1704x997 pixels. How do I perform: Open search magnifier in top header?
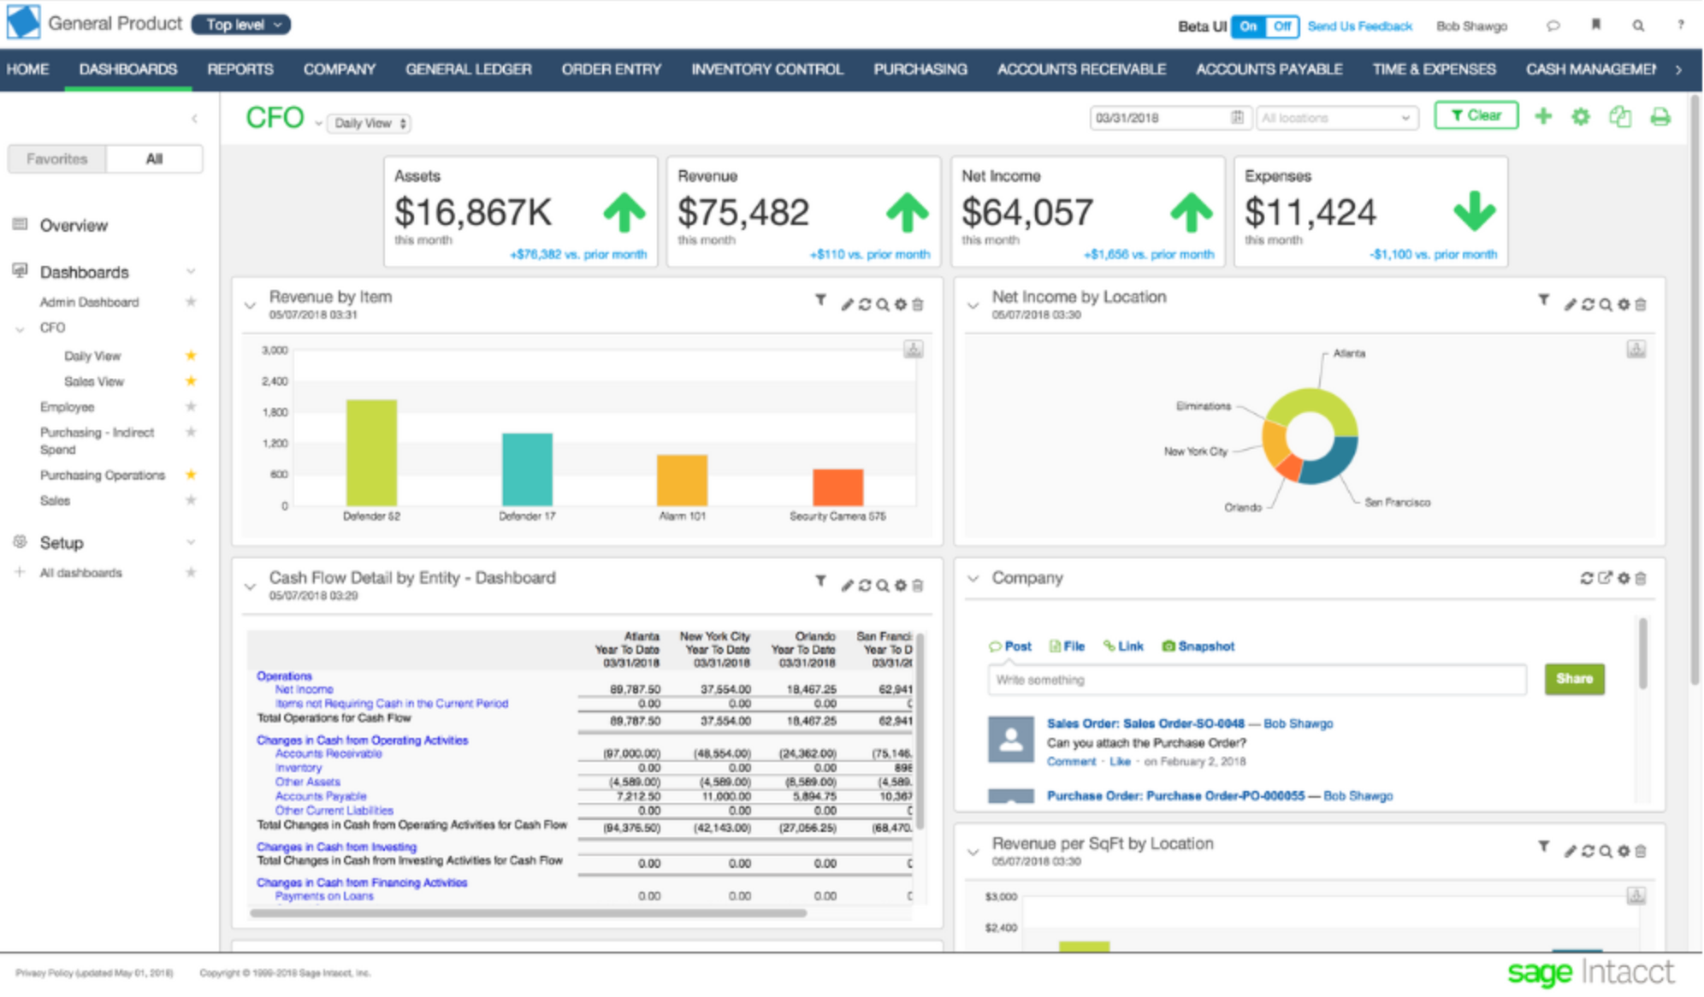click(1637, 26)
